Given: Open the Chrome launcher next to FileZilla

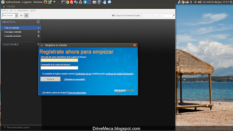Looking at the screenshot, I should 67,2.
